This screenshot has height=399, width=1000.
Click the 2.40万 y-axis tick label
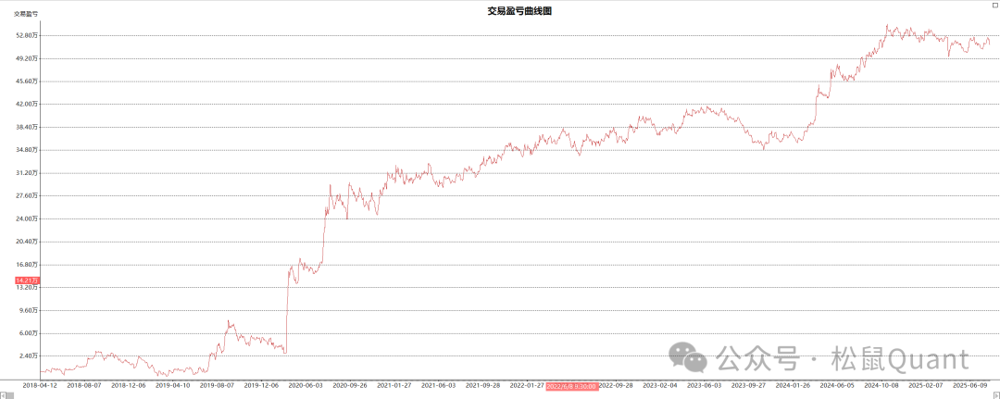[x=27, y=355]
